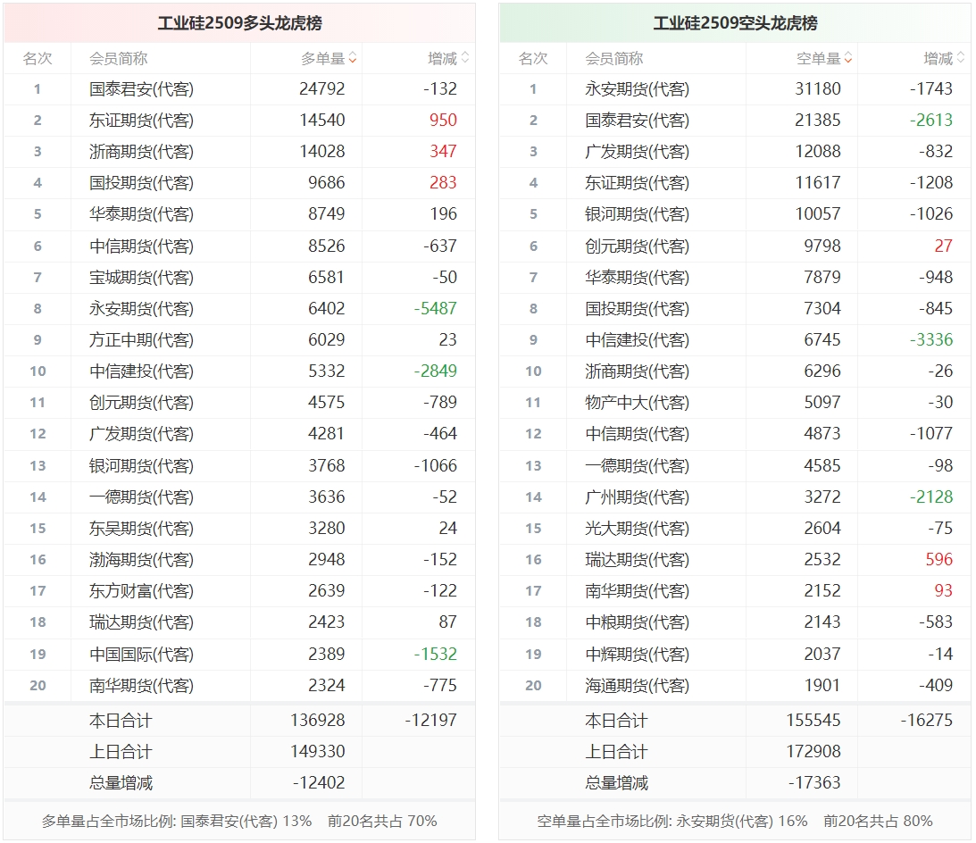Click previous-day long total 149330
The height and width of the screenshot is (843, 976).
[x=318, y=752]
